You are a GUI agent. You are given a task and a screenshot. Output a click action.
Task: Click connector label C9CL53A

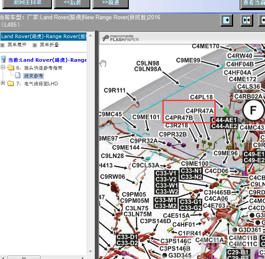point(145,165)
